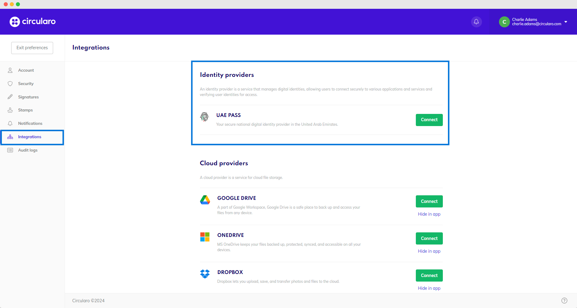Click the OneDrive icon
The width and height of the screenshot is (577, 308).
[x=205, y=237]
